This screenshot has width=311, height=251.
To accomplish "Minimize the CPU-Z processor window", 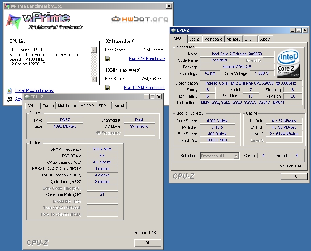I will pyautogui.click(x=293, y=30).
